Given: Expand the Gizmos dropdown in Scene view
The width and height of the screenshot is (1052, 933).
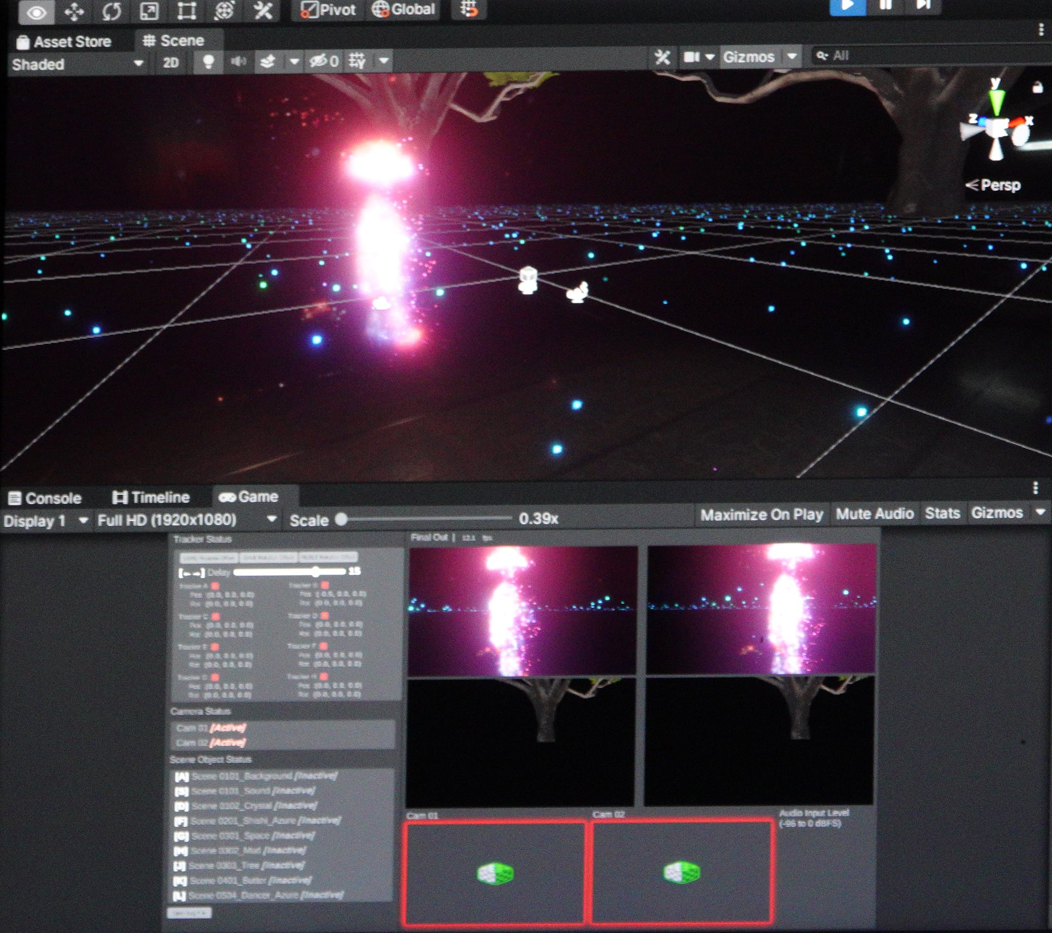Looking at the screenshot, I should coord(792,56).
